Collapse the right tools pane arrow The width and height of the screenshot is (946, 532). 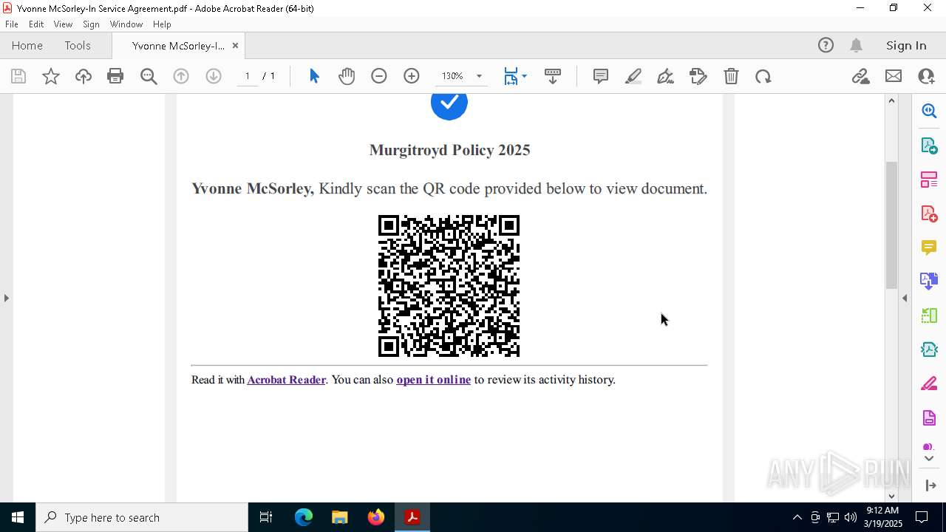tap(905, 298)
